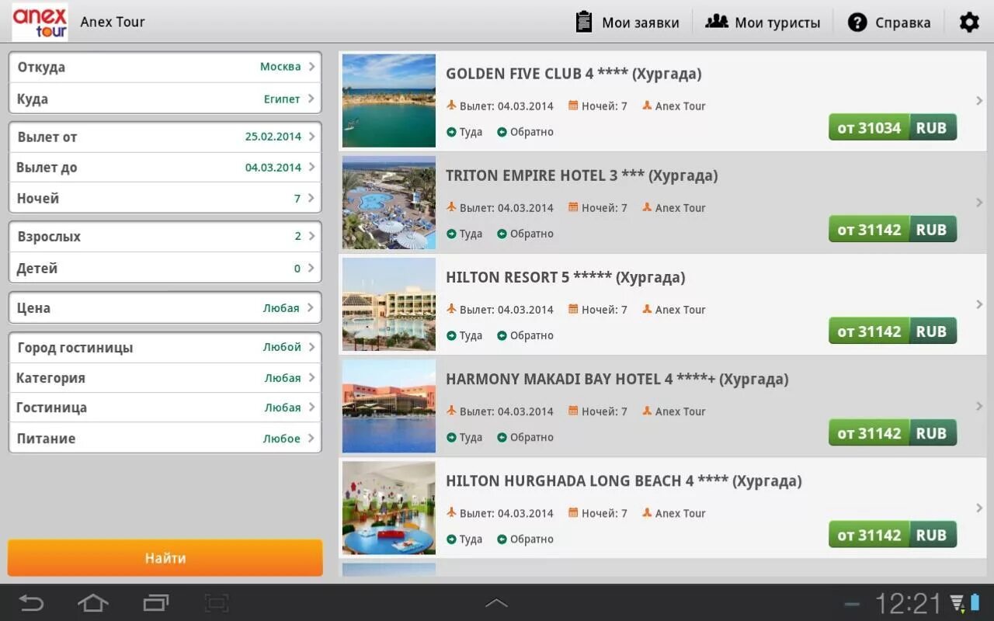
Task: Open the Гостиница hotel filter
Action: click(x=165, y=408)
